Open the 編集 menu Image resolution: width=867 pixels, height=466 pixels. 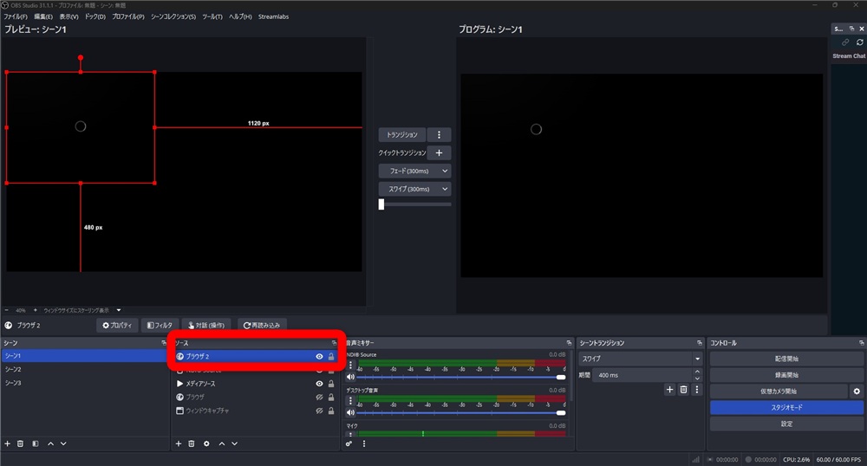43,16
